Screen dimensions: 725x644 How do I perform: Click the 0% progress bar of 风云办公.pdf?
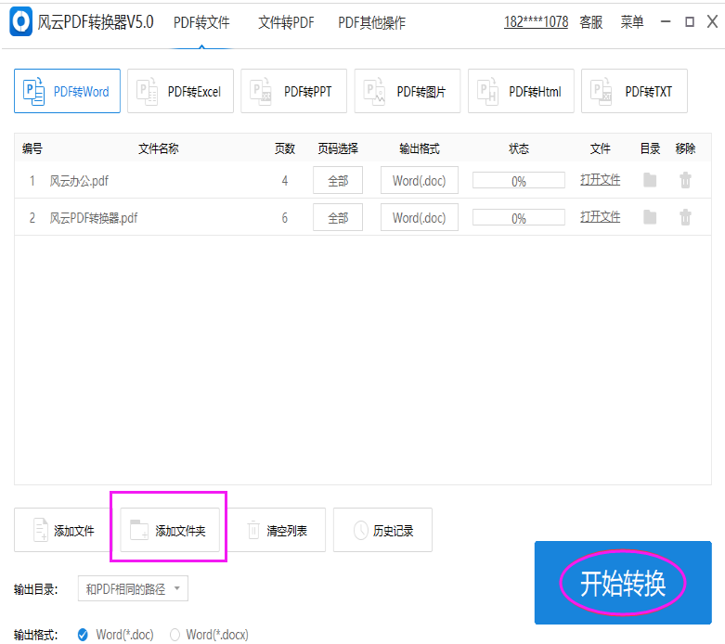pos(519,181)
